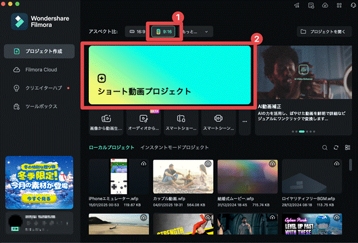Click the refresh projects icon
358x243 pixels.
pyautogui.click(x=336, y=148)
